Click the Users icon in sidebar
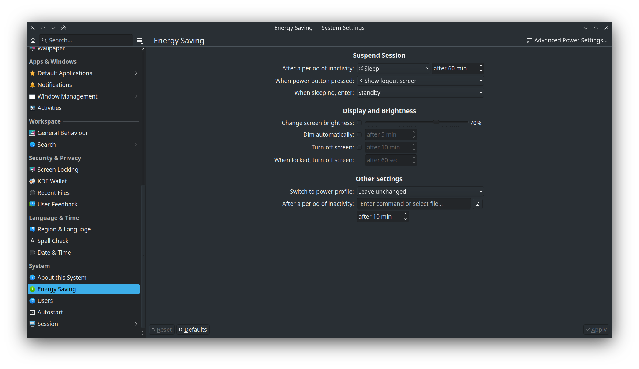The width and height of the screenshot is (639, 369). pyautogui.click(x=32, y=301)
